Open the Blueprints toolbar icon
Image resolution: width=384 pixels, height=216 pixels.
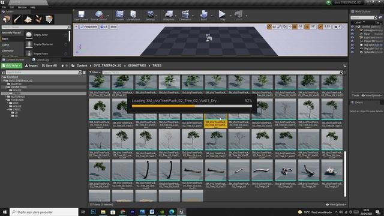(169, 16)
